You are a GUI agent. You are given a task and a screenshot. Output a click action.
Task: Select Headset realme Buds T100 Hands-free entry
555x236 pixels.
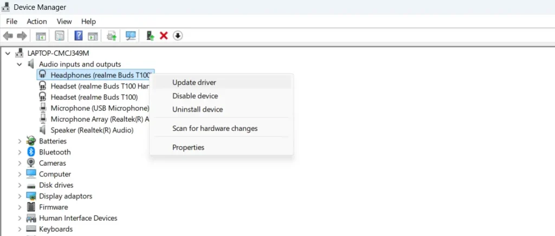pyautogui.click(x=100, y=86)
